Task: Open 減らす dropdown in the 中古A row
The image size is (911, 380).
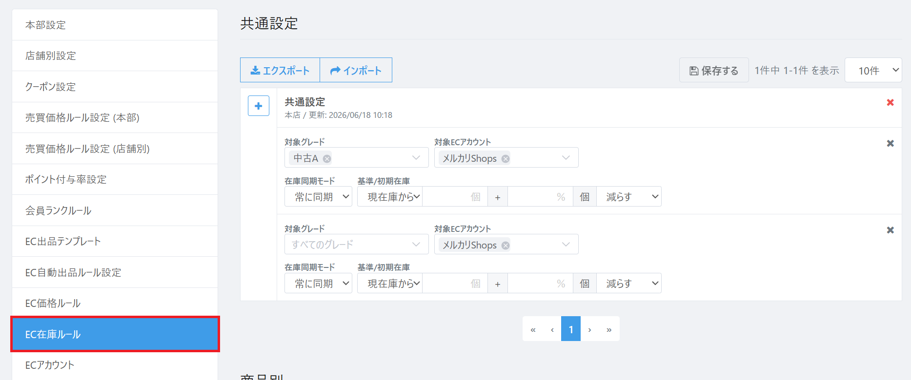Action: [629, 196]
